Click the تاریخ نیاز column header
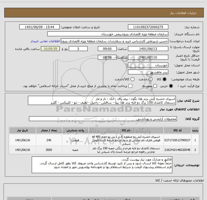 click(x=22, y=130)
